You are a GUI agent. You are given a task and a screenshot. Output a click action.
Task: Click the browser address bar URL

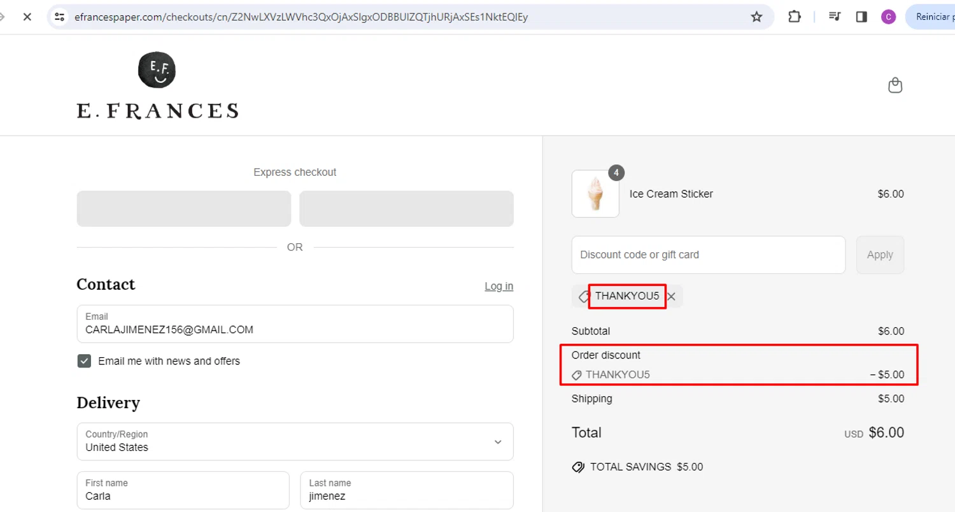[301, 17]
